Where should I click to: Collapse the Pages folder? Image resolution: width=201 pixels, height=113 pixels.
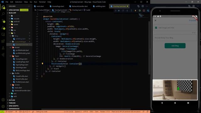(17, 56)
